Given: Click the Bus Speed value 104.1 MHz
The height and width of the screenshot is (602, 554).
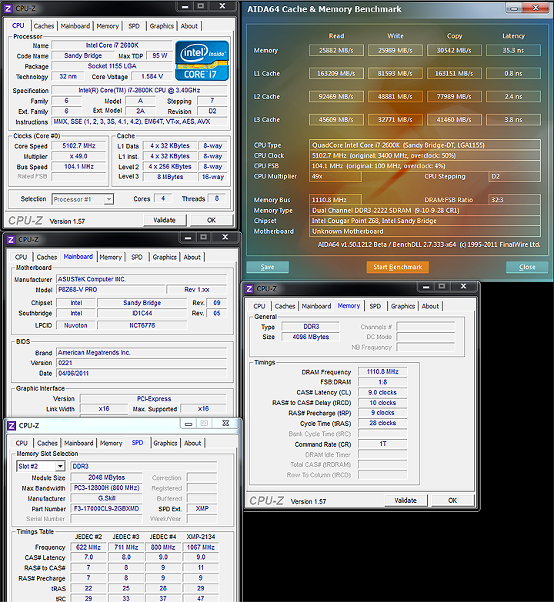Looking at the screenshot, I should [x=79, y=167].
